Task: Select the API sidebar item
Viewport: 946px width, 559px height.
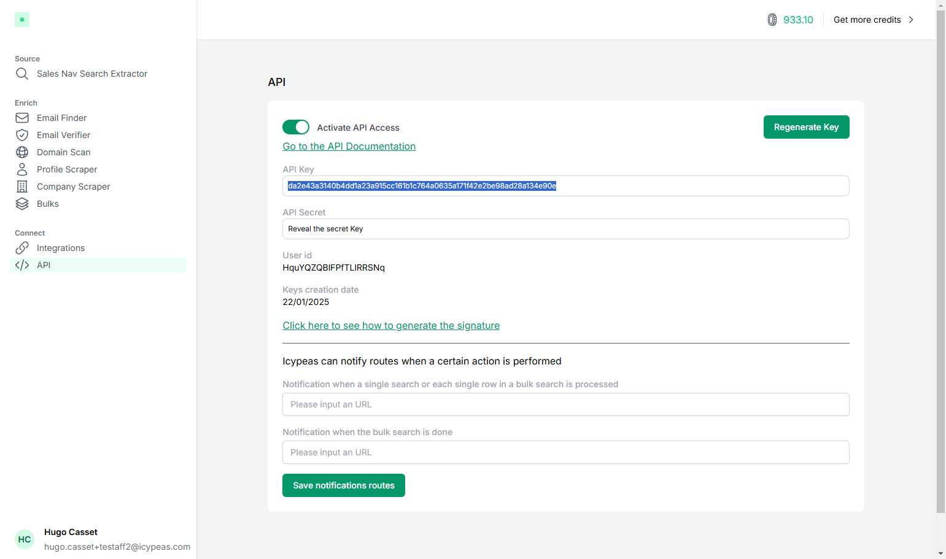Action: click(x=98, y=265)
